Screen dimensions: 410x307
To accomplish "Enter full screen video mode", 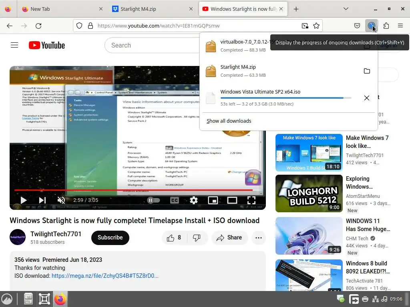I will (x=251, y=200).
